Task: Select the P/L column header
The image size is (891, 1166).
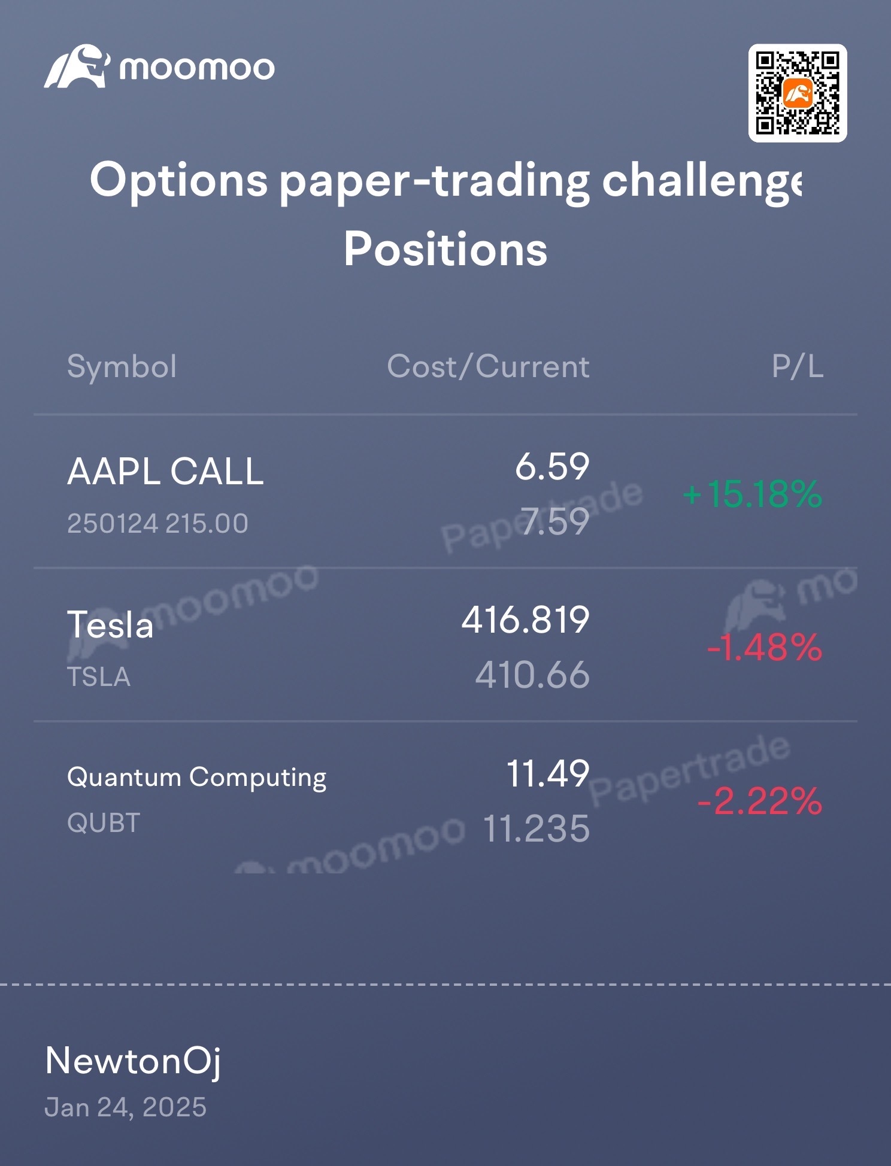Action: pyautogui.click(x=798, y=366)
